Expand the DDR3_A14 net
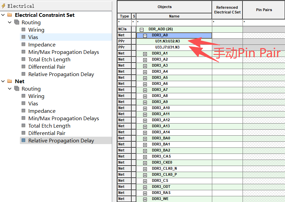 click(x=145, y=133)
